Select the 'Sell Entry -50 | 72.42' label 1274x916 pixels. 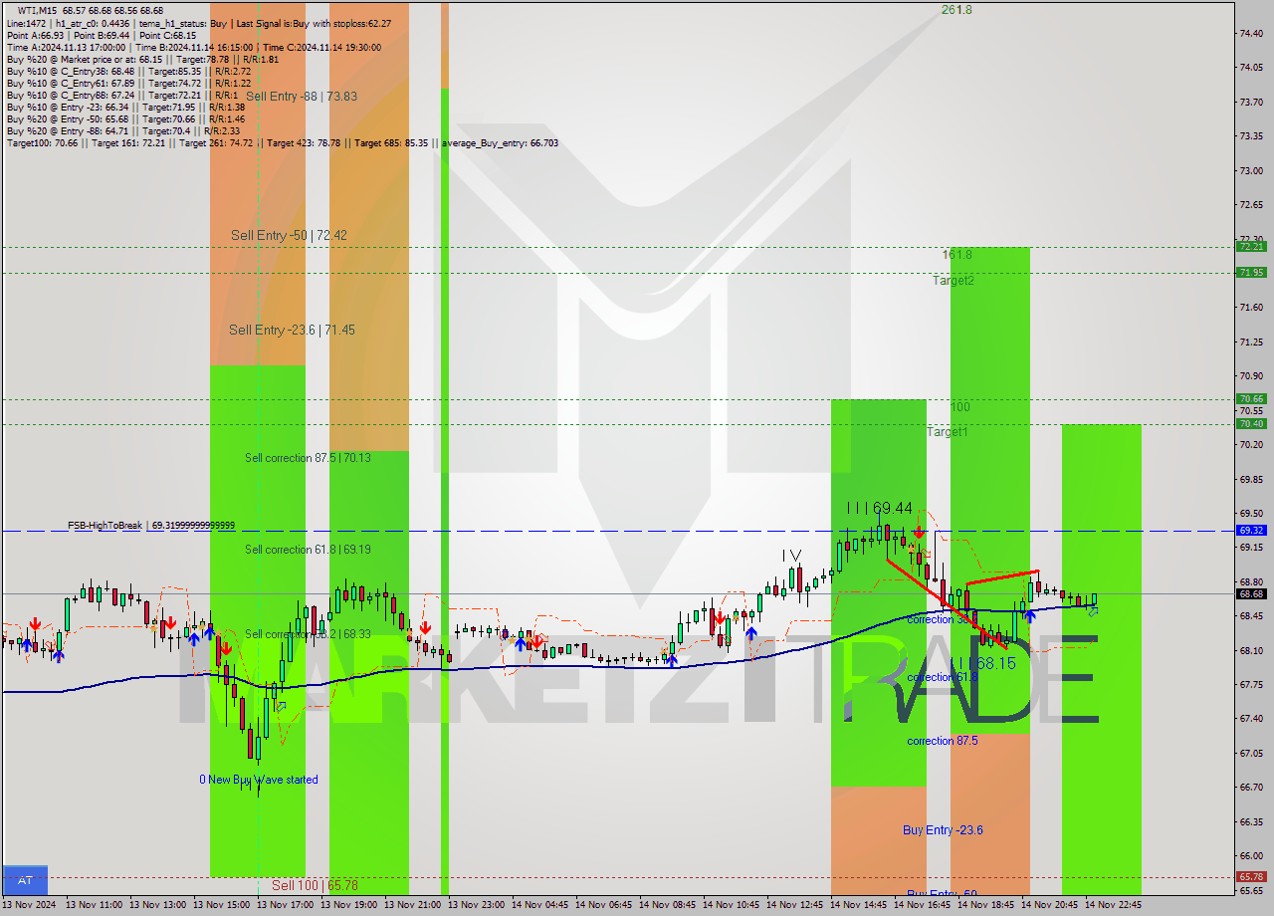pyautogui.click(x=289, y=236)
